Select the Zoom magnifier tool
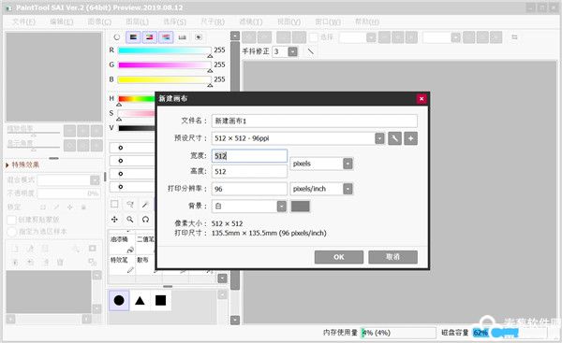The width and height of the screenshot is (562, 343). [130, 220]
